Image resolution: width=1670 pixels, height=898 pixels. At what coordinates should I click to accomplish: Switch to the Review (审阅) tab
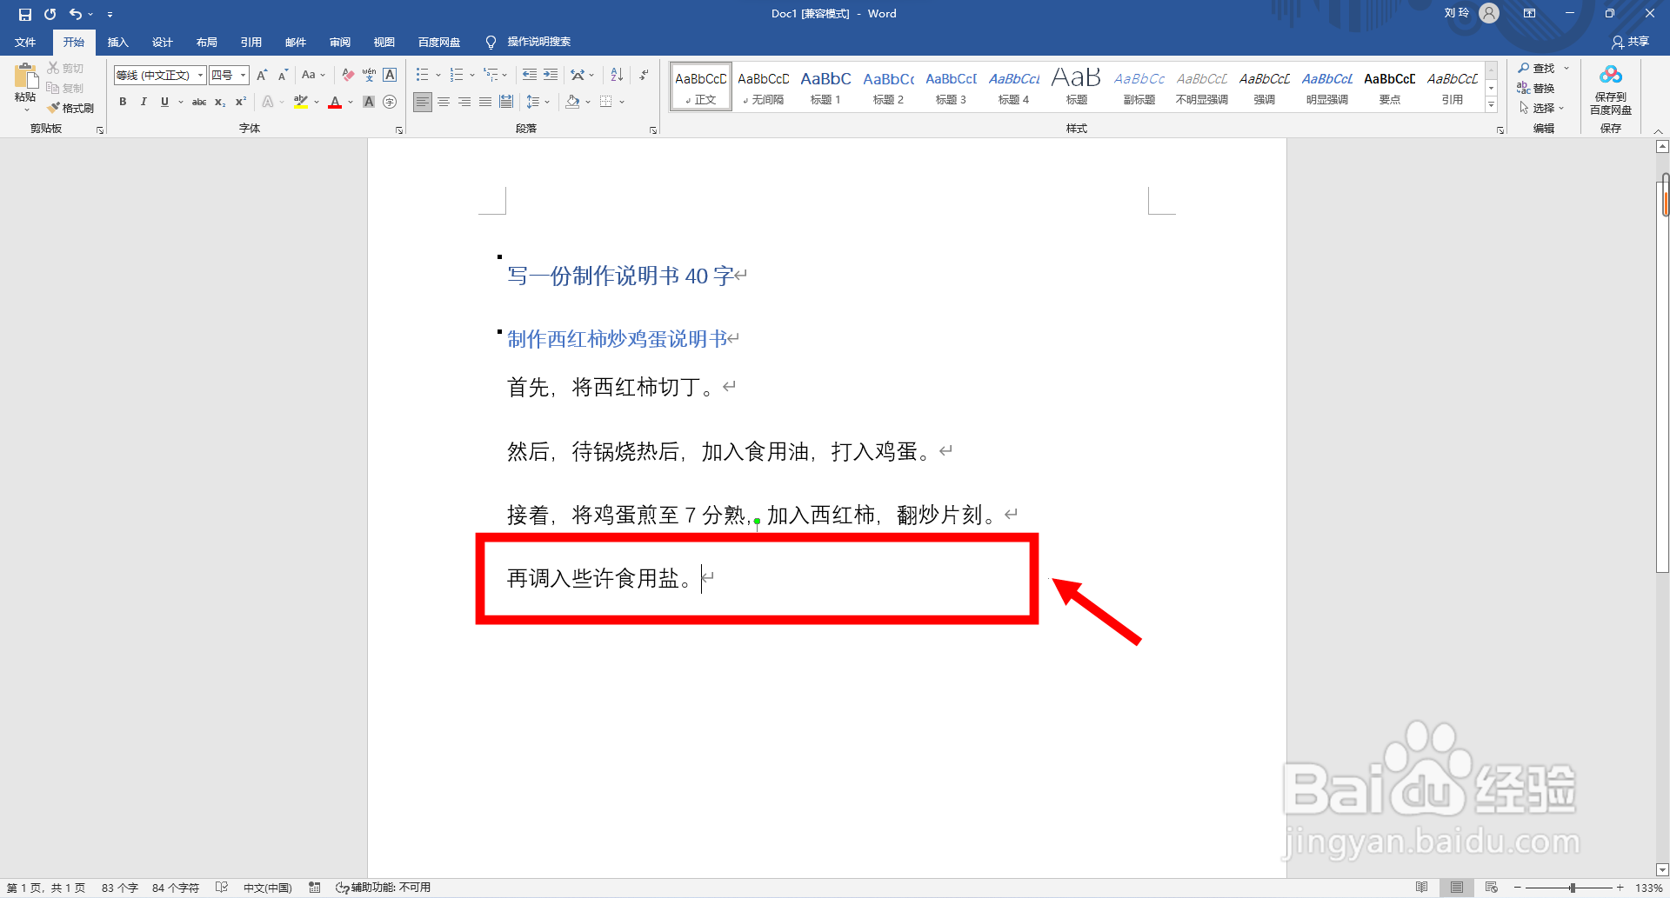(339, 42)
